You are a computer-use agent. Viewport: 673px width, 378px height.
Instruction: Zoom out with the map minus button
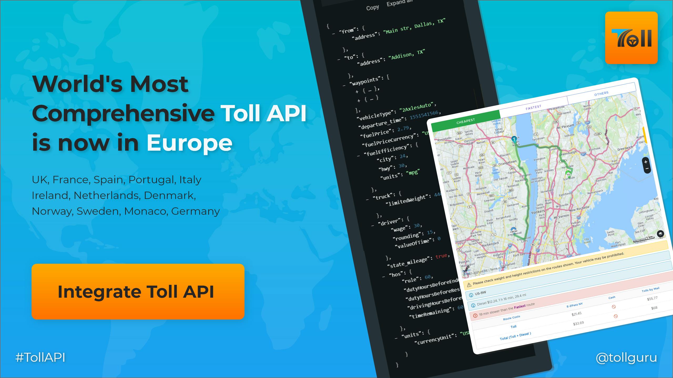[x=647, y=169]
